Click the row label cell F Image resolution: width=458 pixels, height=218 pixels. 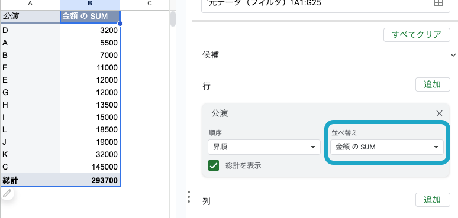click(30, 67)
